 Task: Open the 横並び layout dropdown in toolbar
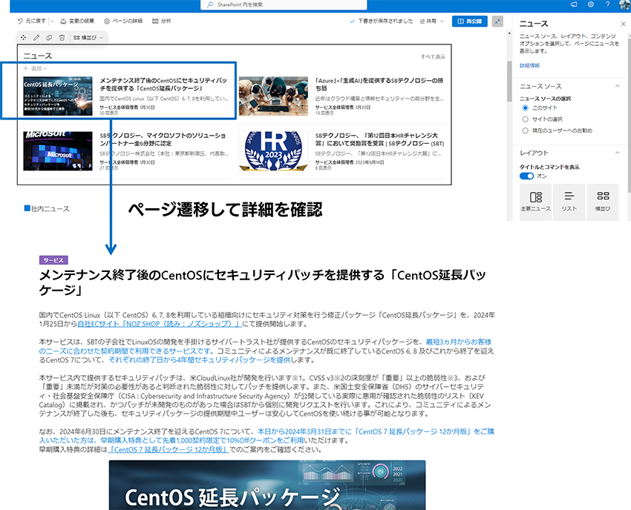coord(88,37)
